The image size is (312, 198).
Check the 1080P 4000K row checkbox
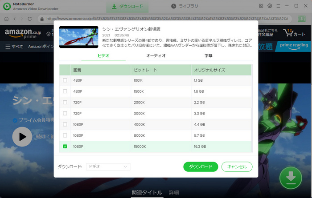tap(65, 124)
